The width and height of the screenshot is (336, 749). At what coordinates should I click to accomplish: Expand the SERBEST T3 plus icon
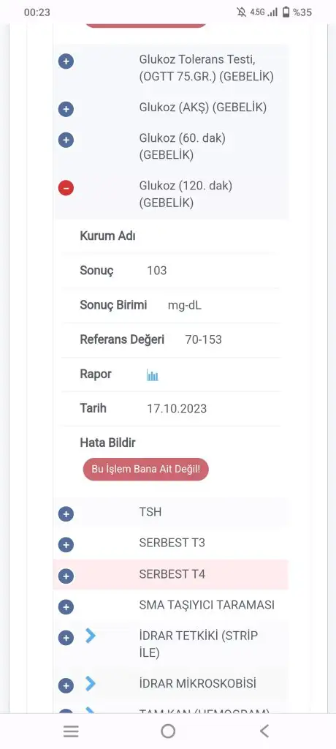[66, 545]
